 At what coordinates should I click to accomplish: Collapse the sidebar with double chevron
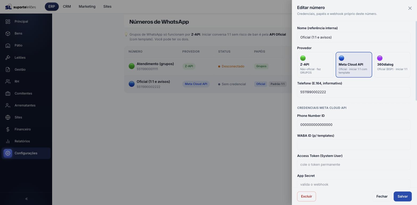tap(26, 199)
